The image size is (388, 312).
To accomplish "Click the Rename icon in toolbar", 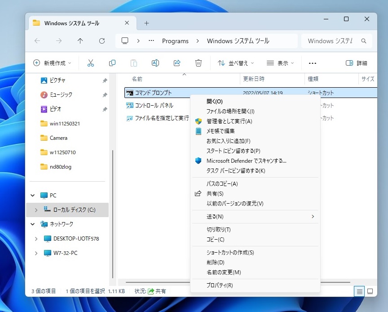I will [155, 63].
